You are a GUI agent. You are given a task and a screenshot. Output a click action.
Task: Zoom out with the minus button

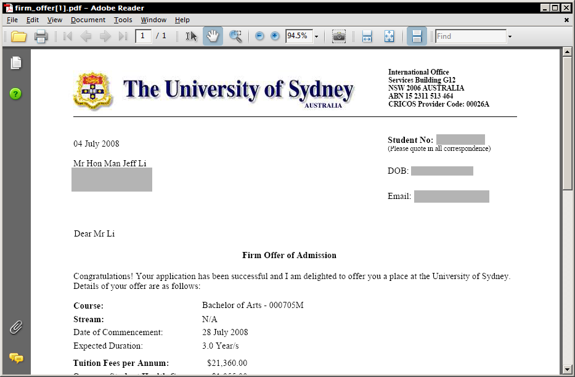pos(259,36)
